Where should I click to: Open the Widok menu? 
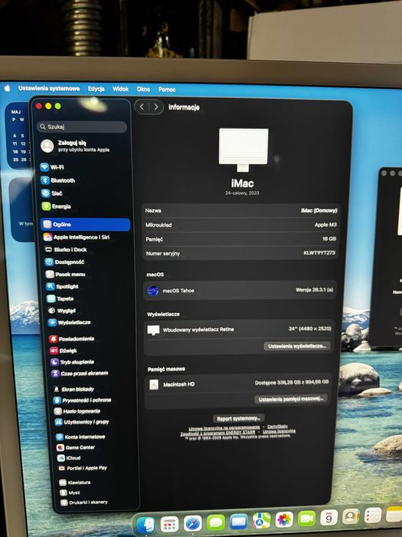pos(121,89)
